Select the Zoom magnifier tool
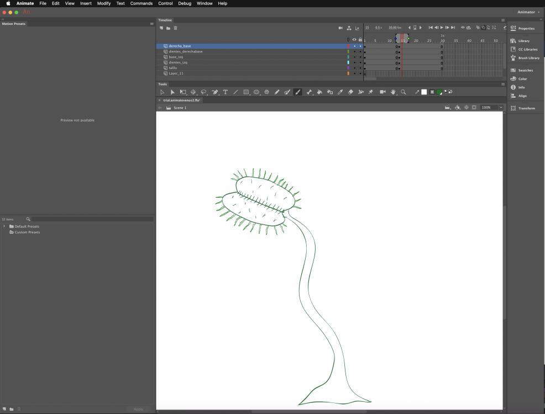Image resolution: width=545 pixels, height=414 pixels. pos(403,92)
